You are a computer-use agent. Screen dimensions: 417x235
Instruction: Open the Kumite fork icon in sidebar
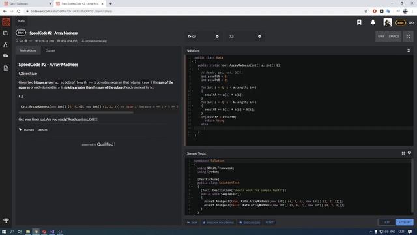(x=5, y=44)
